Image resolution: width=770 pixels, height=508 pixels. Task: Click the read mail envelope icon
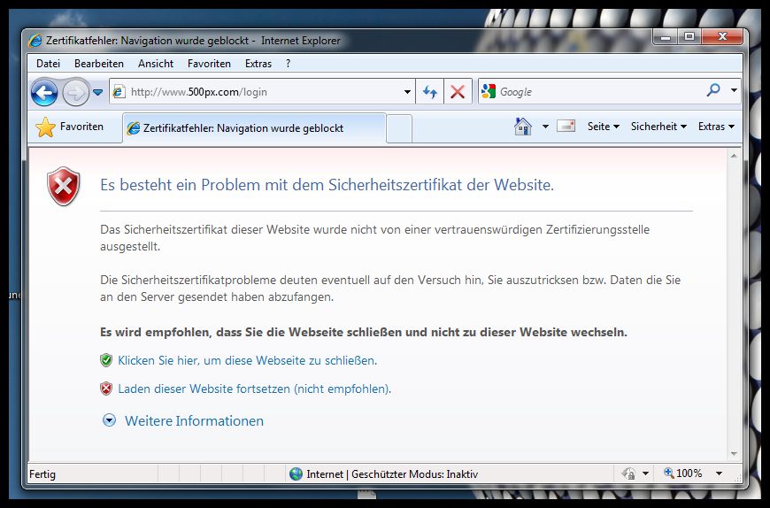pos(566,127)
